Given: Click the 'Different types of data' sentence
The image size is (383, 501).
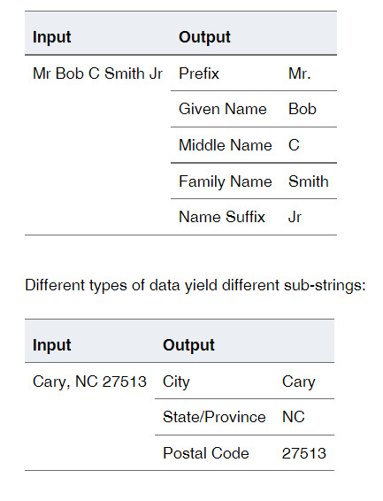Looking at the screenshot, I should pos(195,285).
